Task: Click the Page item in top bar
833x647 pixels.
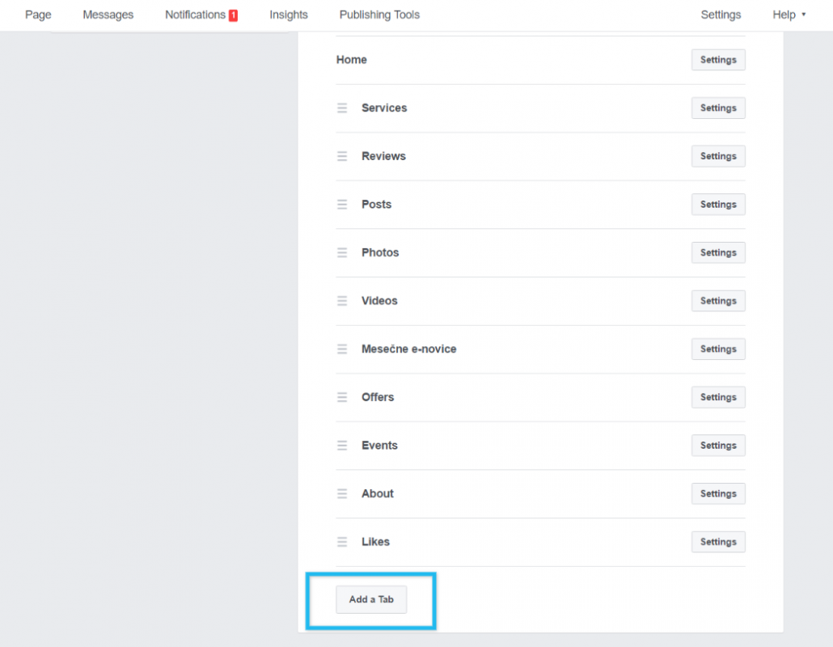Action: [x=38, y=15]
